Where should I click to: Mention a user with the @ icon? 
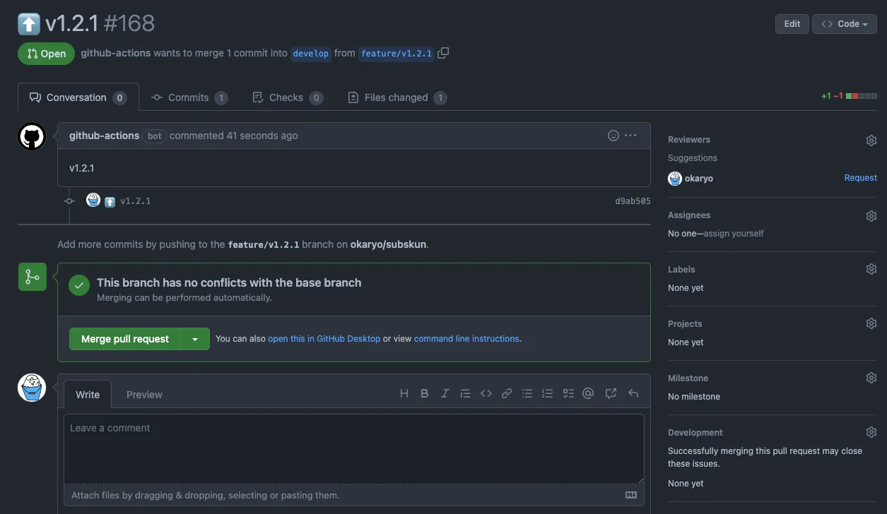588,393
